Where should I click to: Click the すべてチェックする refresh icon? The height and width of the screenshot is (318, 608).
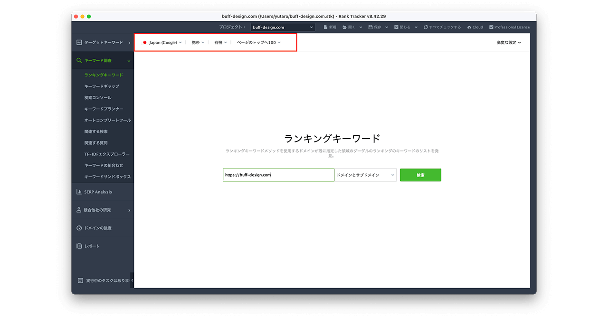(x=426, y=28)
